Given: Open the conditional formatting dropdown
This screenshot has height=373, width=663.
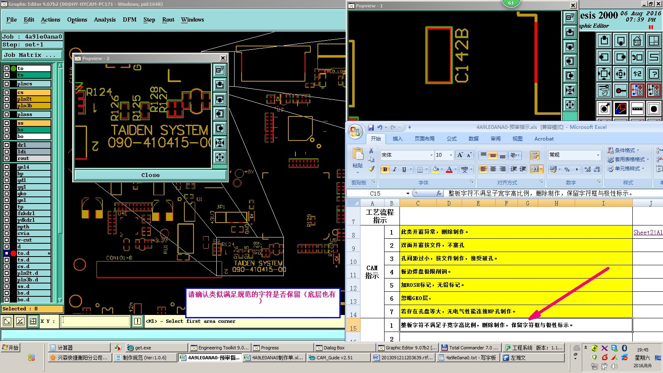Looking at the screenshot, I should [x=624, y=150].
